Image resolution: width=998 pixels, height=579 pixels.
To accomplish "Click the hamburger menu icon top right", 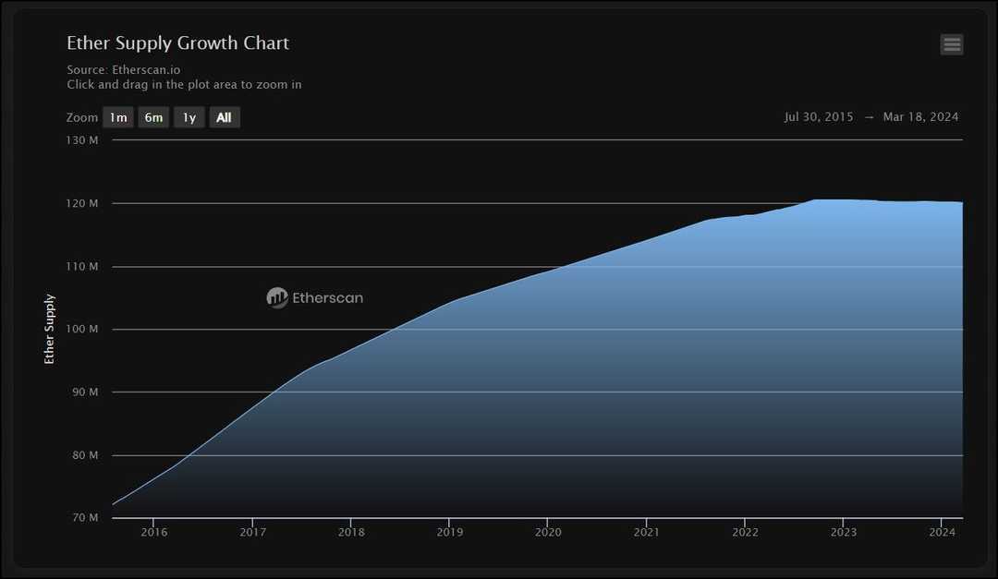I will [x=952, y=44].
